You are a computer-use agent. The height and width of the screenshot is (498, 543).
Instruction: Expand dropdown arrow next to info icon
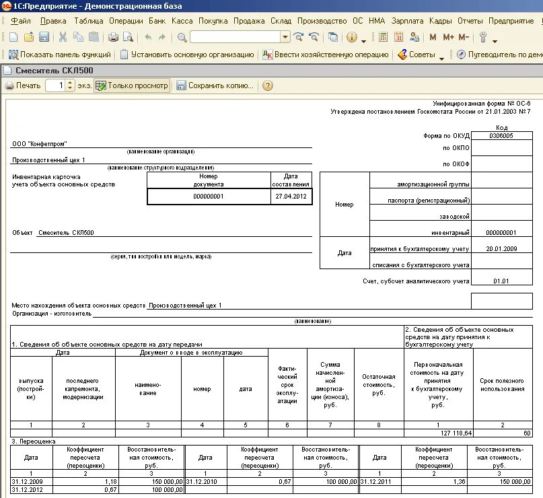tap(363, 41)
